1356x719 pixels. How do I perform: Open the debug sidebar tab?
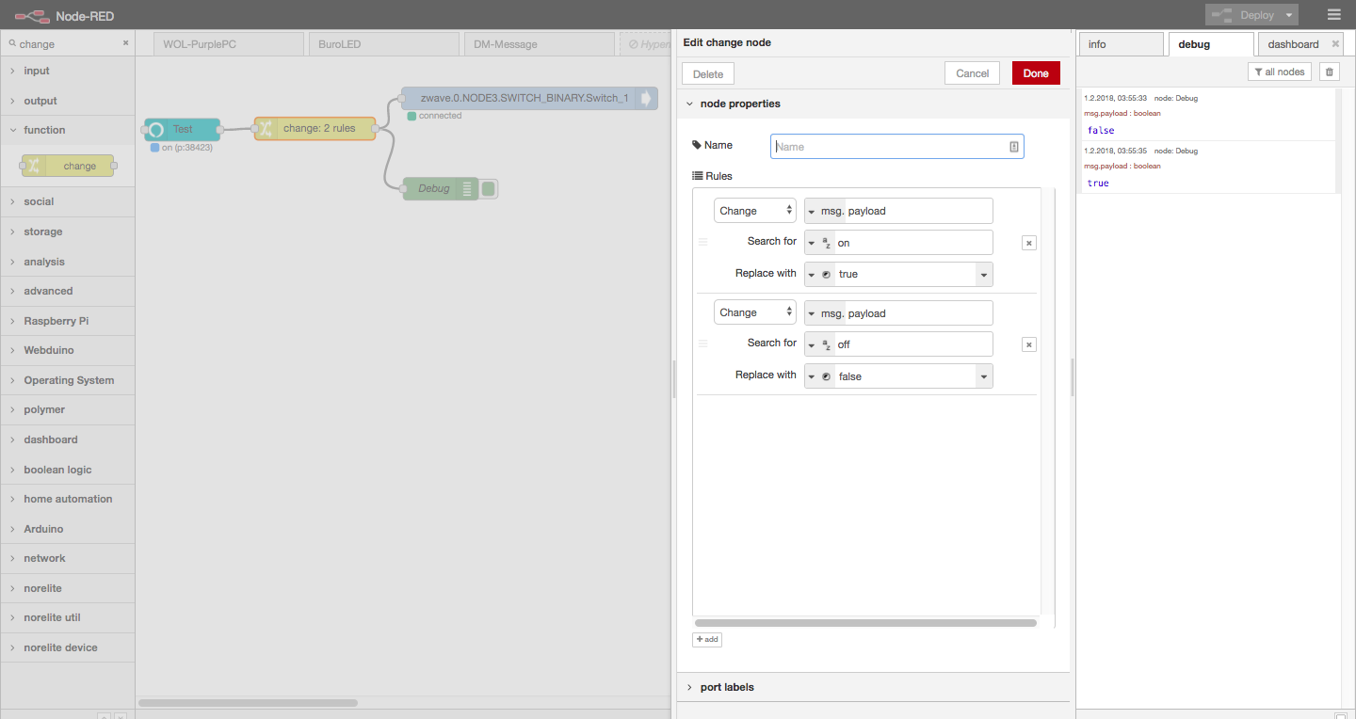pos(1211,44)
